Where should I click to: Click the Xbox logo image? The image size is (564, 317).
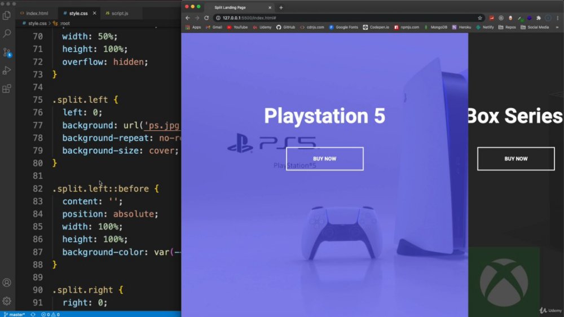pyautogui.click(x=504, y=282)
